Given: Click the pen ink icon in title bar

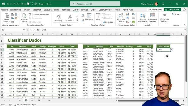Looking at the screenshot, I should tap(163, 4).
